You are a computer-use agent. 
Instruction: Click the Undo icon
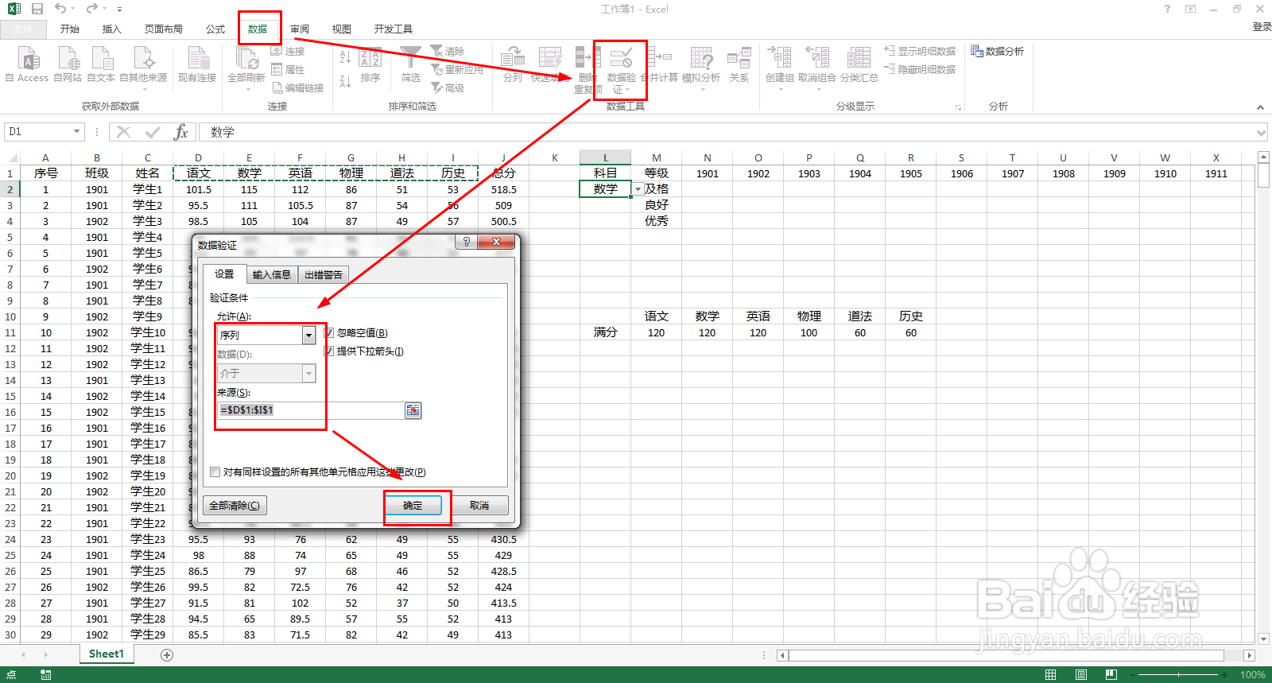60,9
